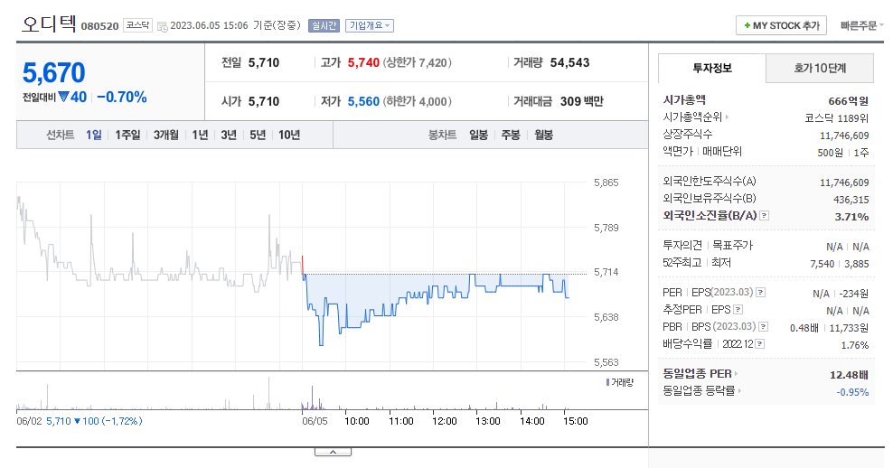Image resolution: width=893 pixels, height=468 pixels.
Task: Click the calendar icon before the 2023.06.05 timestamp
Action: pyautogui.click(x=163, y=26)
